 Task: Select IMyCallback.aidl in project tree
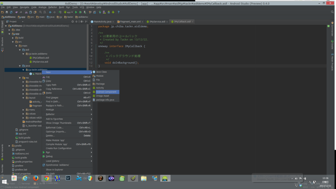pos(39,58)
